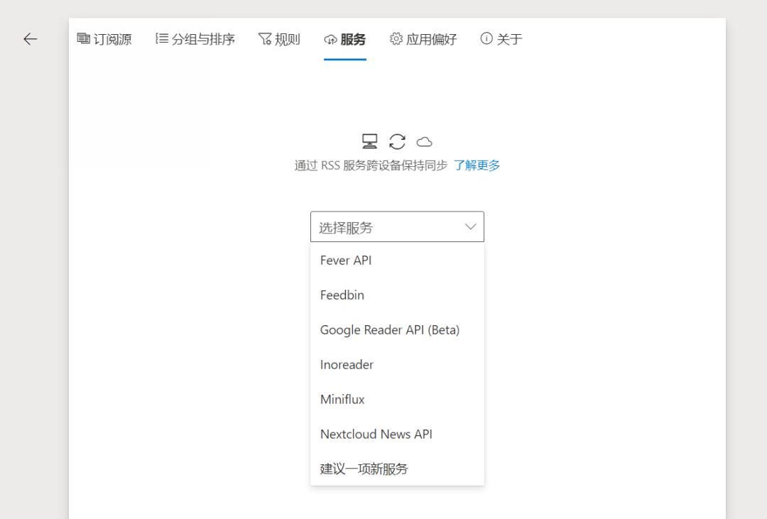Click the 应用偏好 gear icon
Viewport: 767px width, 519px height.
coord(394,39)
